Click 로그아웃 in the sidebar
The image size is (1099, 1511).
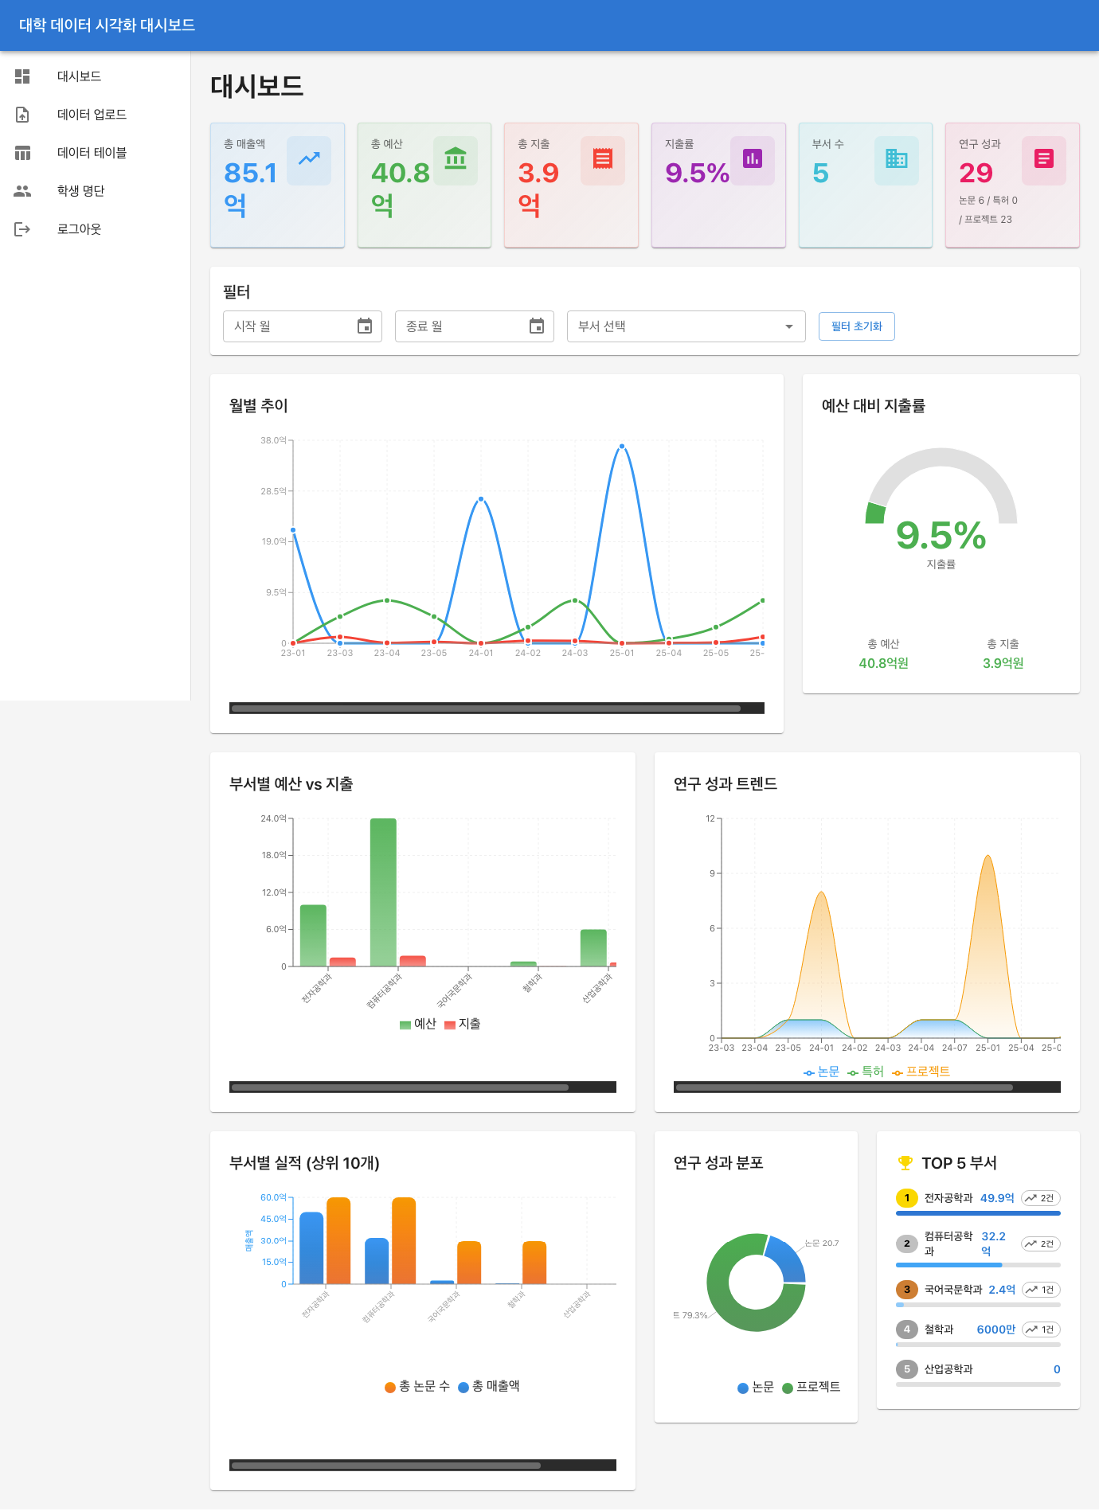(x=95, y=229)
